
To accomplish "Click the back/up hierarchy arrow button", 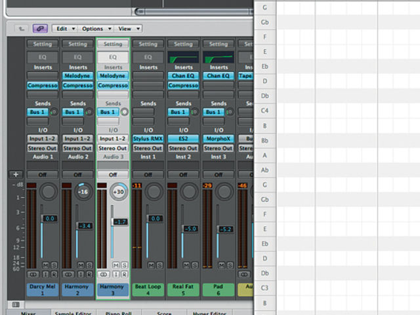I will (x=22, y=29).
